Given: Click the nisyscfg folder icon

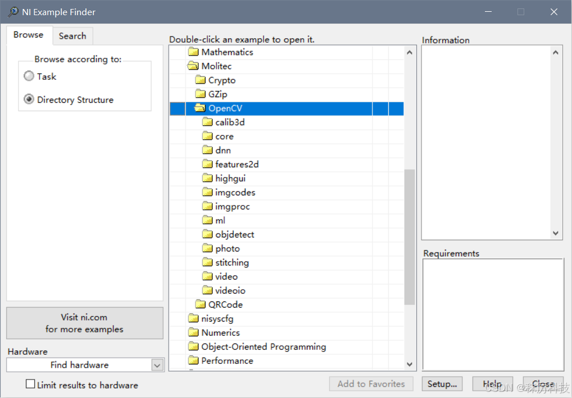Looking at the screenshot, I should click(193, 318).
